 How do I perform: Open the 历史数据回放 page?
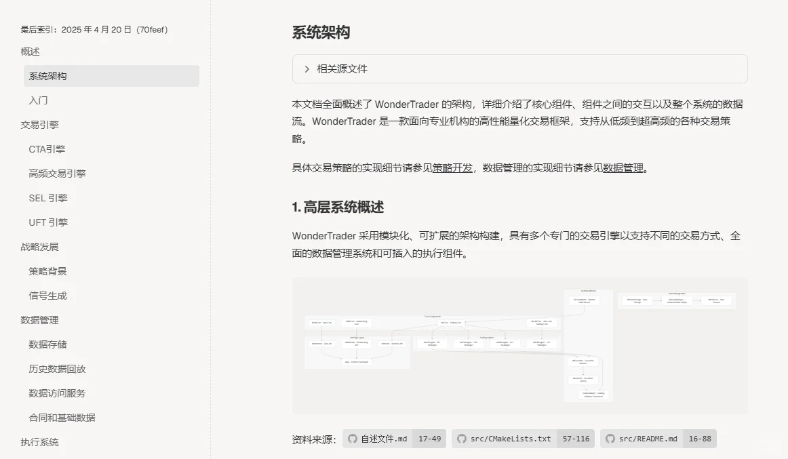57,368
